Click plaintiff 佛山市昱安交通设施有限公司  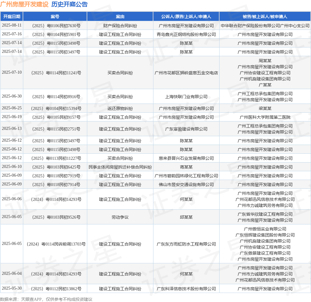click(186, 185)
